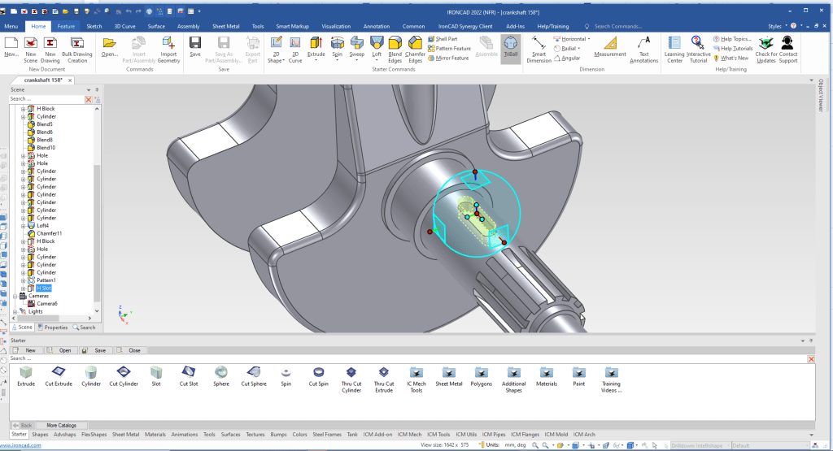Click the Text Annotations tool

[643, 47]
